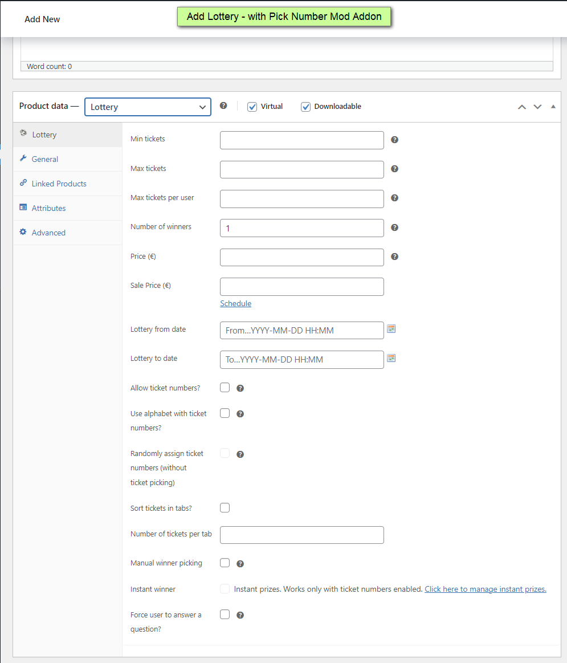Collapse the Product data panel with triangle toggle
Screen dimensions: 567x663
pyautogui.click(x=553, y=107)
